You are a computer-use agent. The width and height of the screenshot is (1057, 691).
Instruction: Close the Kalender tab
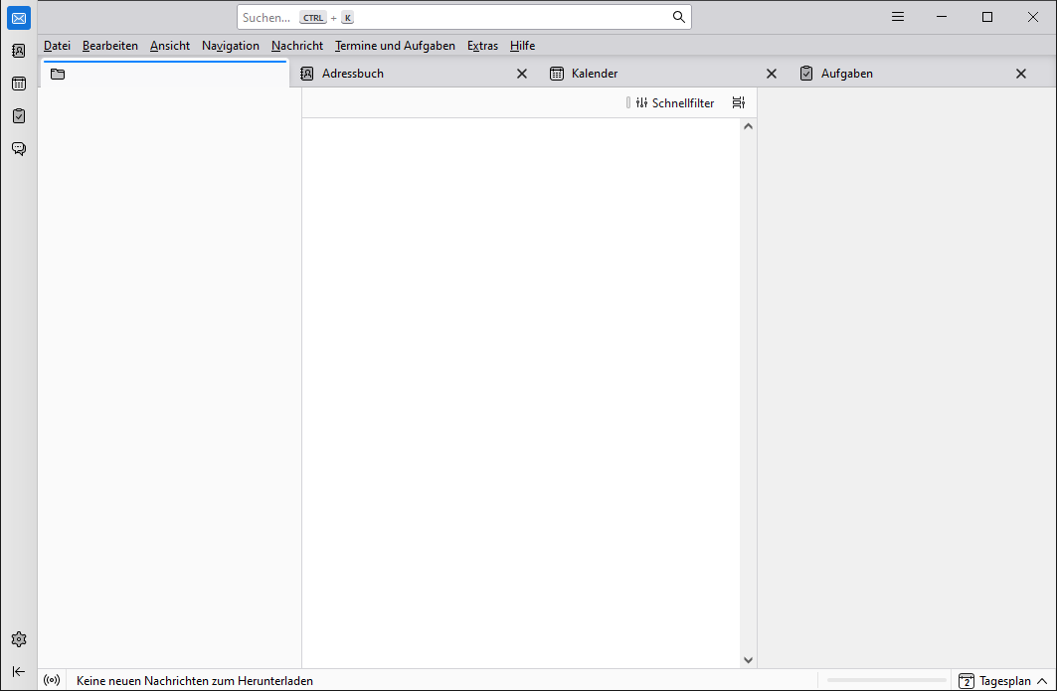pos(771,74)
